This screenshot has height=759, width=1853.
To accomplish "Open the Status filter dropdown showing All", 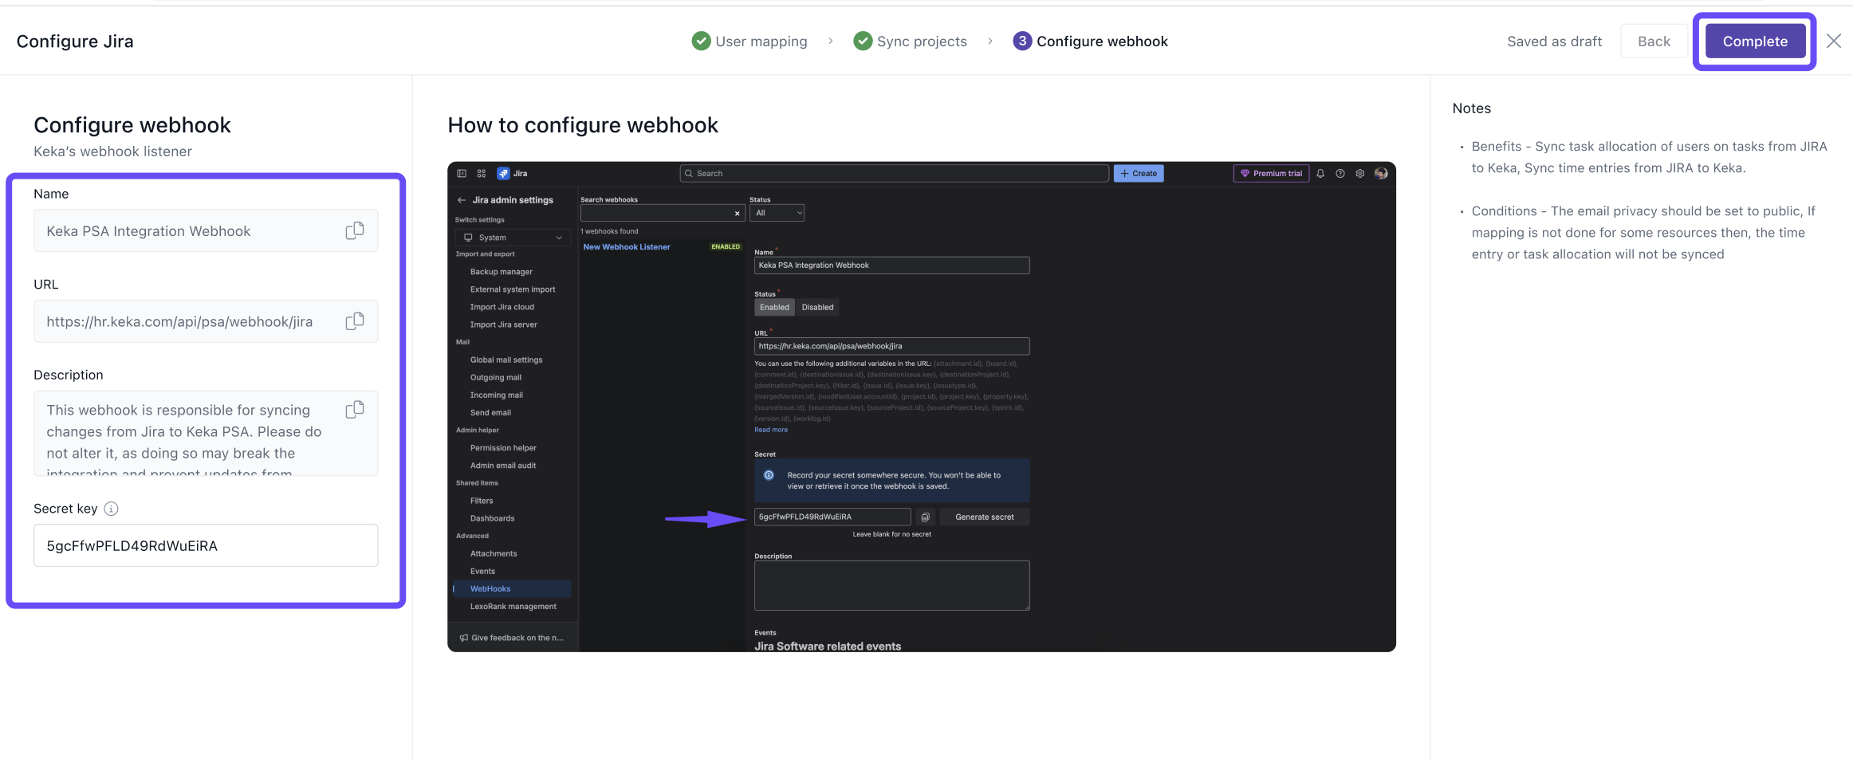I will pyautogui.click(x=777, y=213).
